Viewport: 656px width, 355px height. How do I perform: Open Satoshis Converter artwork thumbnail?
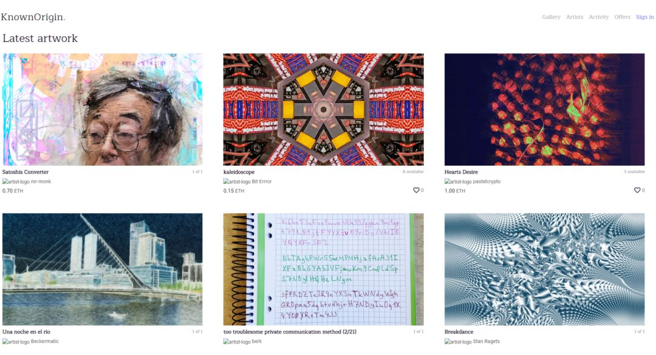pos(102,110)
